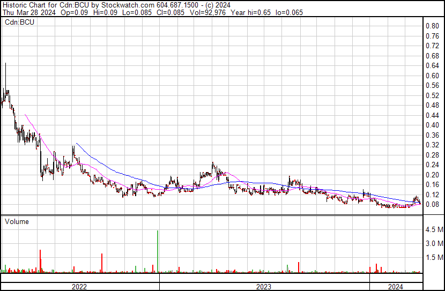Click the 2022 year label on time axis

click(x=79, y=287)
